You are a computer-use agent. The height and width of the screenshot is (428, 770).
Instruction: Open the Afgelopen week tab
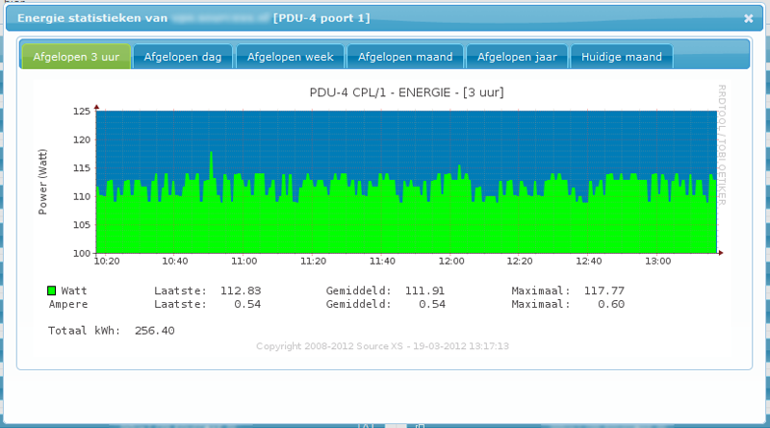tap(291, 57)
